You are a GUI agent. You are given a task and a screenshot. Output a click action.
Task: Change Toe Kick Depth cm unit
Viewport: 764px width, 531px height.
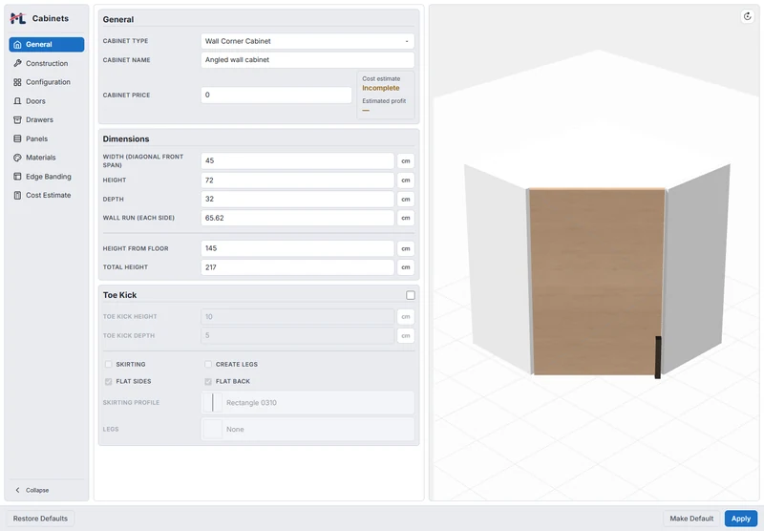(x=405, y=335)
